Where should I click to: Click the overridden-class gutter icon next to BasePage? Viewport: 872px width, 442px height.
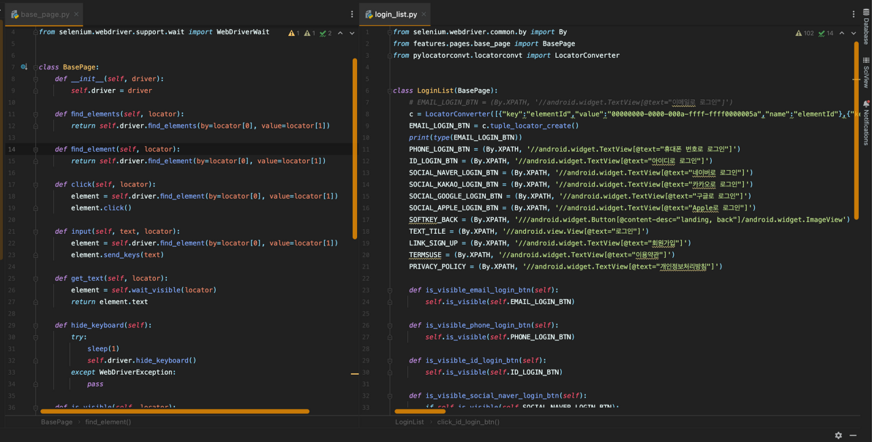click(x=24, y=67)
